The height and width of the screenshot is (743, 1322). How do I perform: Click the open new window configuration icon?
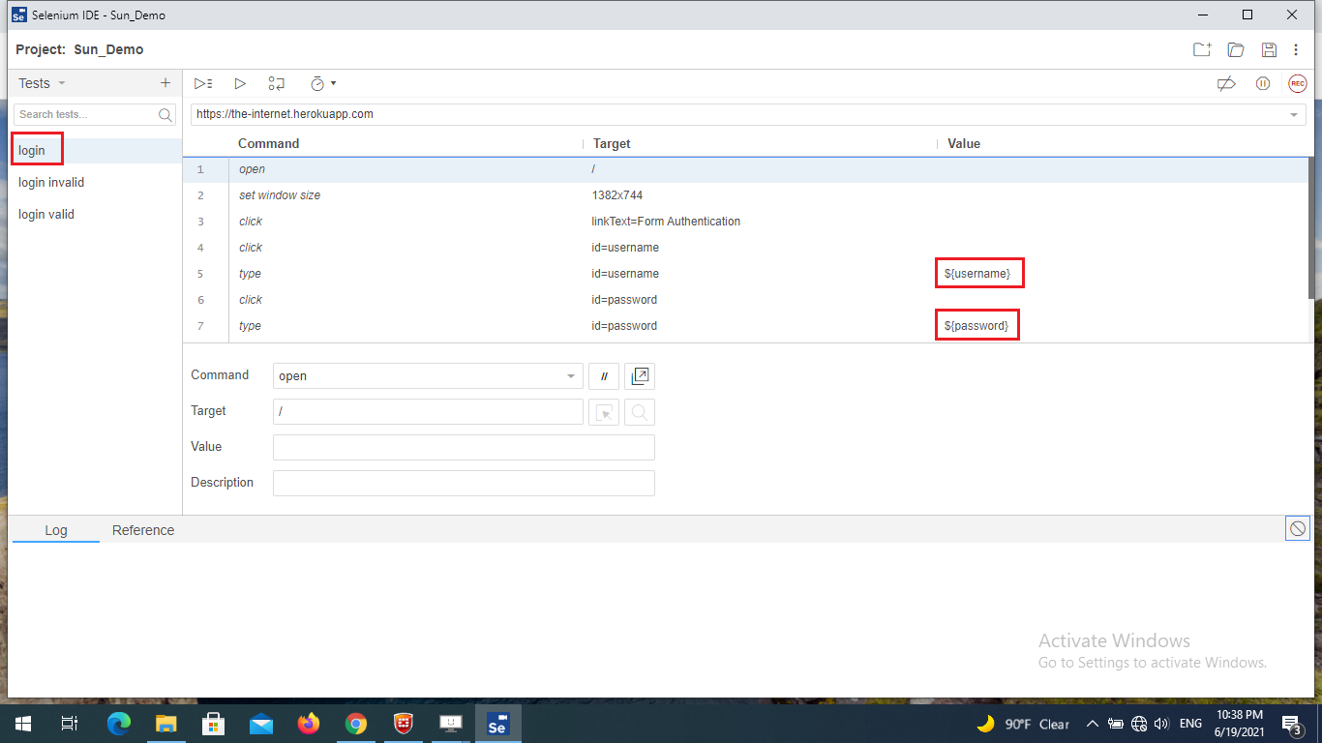click(x=640, y=376)
